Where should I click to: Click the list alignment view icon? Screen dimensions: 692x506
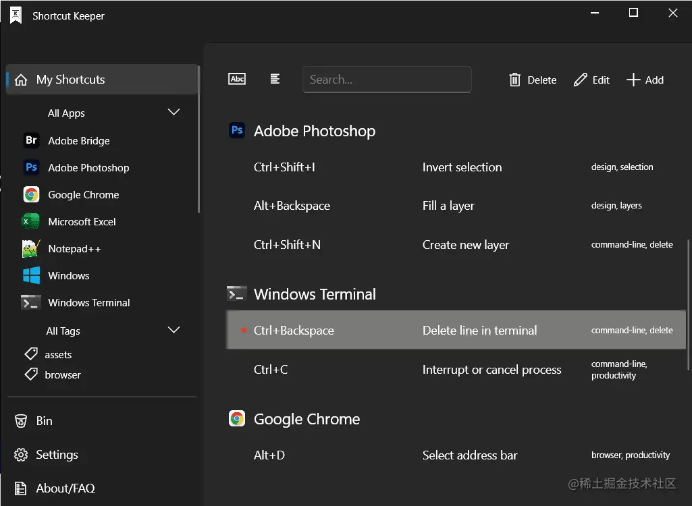point(275,79)
